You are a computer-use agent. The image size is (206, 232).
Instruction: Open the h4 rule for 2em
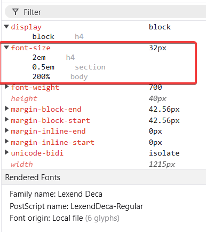(x=70, y=57)
